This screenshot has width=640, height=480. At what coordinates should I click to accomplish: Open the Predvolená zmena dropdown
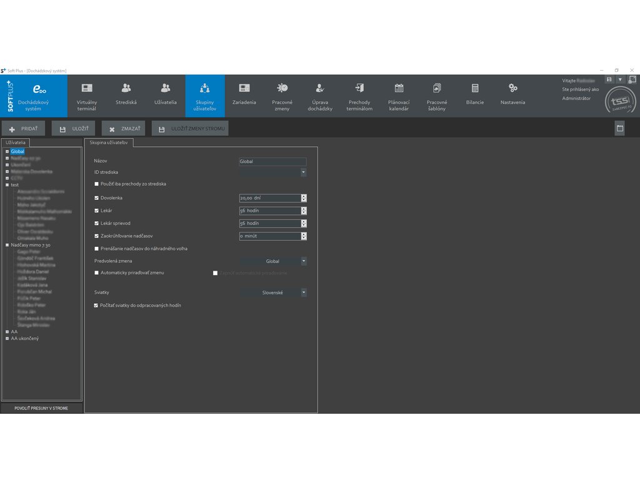pyautogui.click(x=303, y=261)
